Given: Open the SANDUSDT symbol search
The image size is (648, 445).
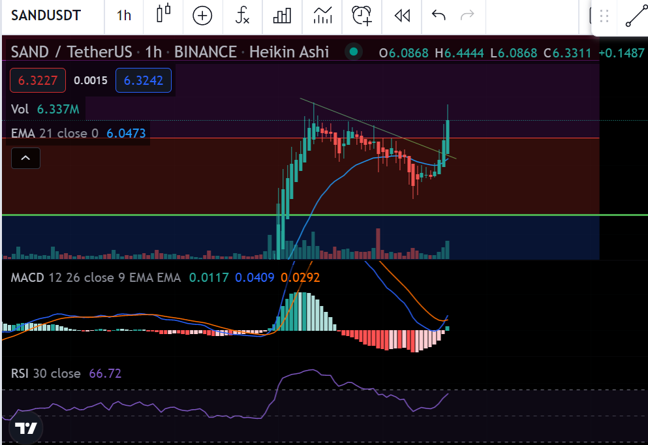Looking at the screenshot, I should click(46, 16).
